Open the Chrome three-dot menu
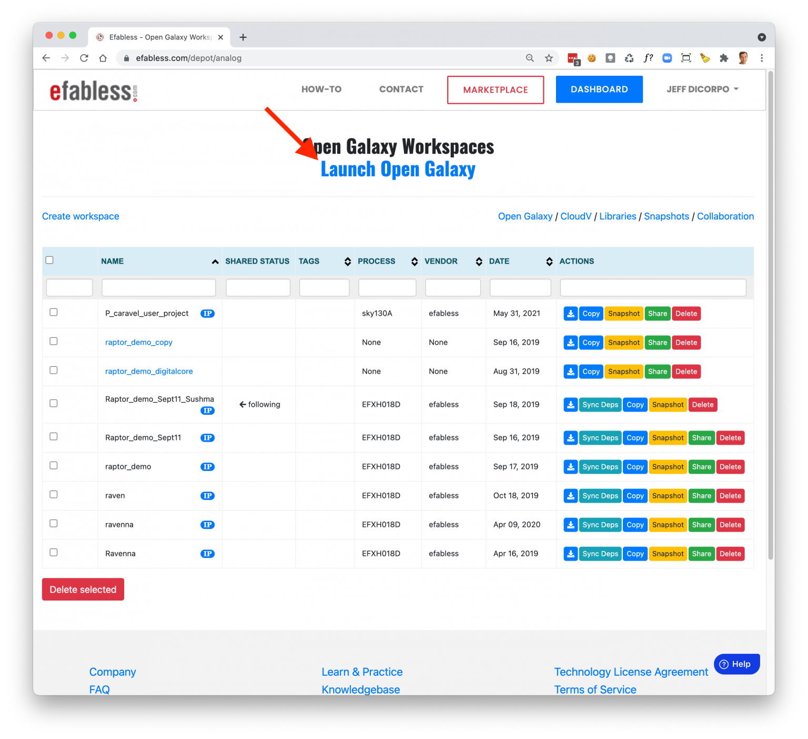The width and height of the screenshot is (808, 739). point(762,58)
